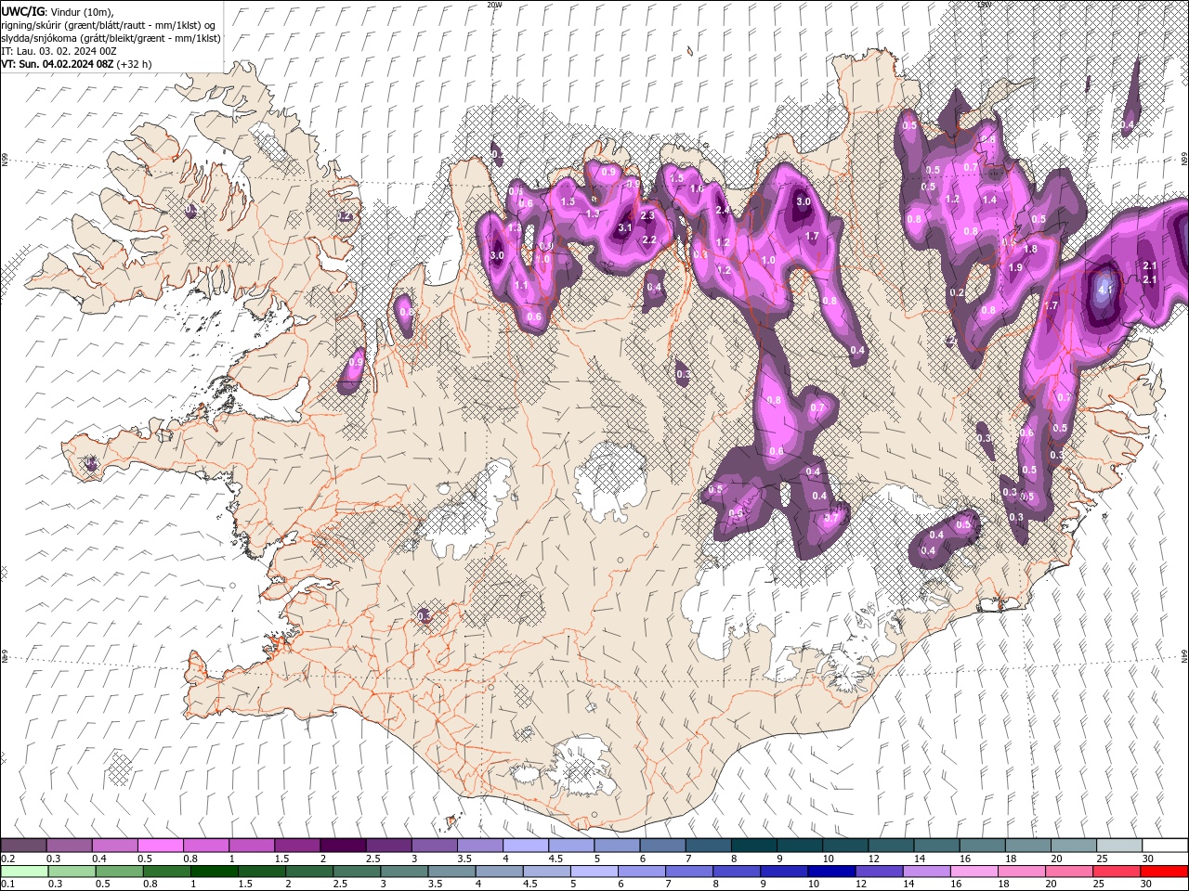Click upper legend swatch between 0.5 and 0.8
Image resolution: width=1189 pixels, height=891 pixels.
point(161,846)
